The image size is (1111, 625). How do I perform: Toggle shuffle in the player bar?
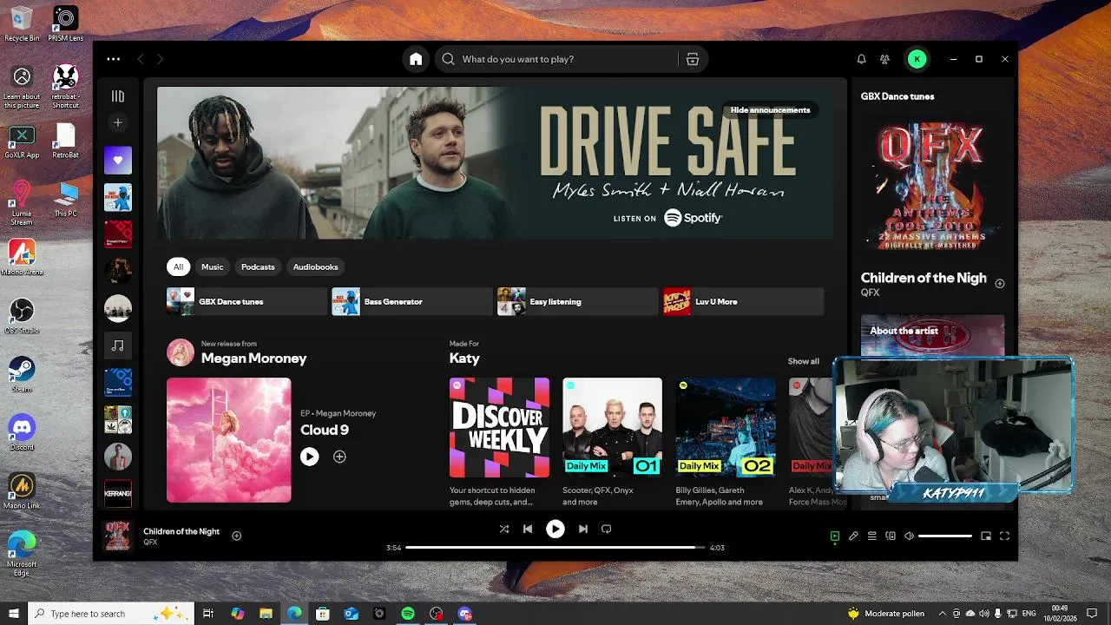[x=504, y=529]
